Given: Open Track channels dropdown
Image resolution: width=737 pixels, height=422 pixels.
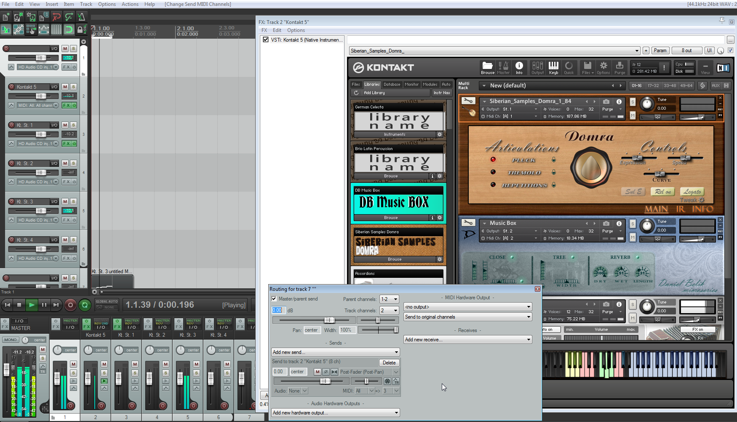Looking at the screenshot, I should [389, 311].
